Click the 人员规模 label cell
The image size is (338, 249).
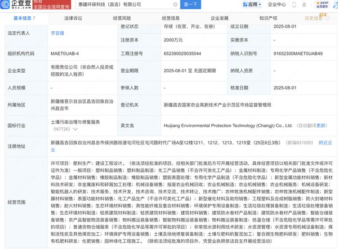(26, 88)
